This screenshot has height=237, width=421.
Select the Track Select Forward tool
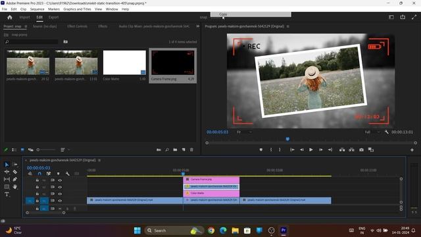pos(14,164)
